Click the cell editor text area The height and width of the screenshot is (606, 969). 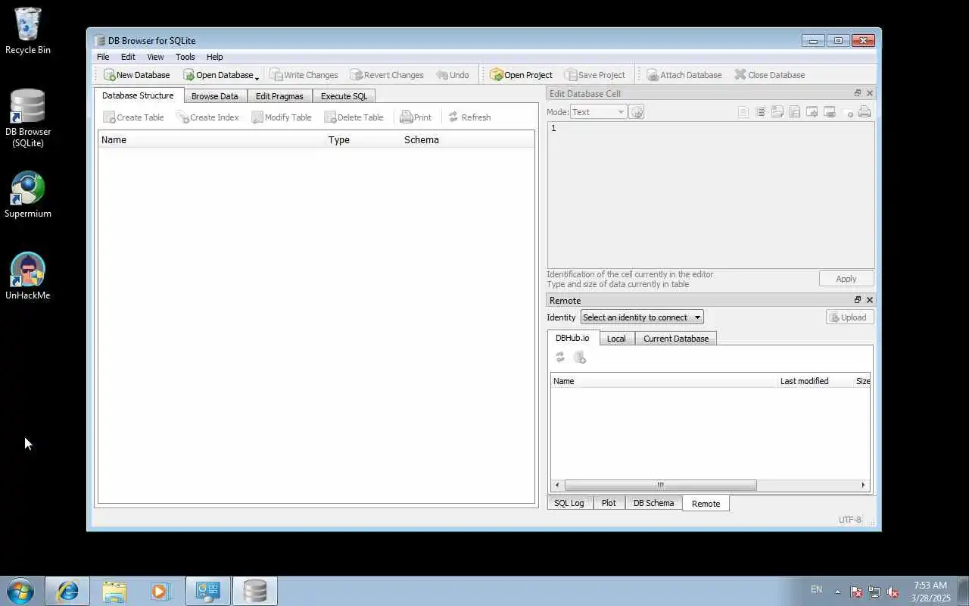tap(711, 195)
